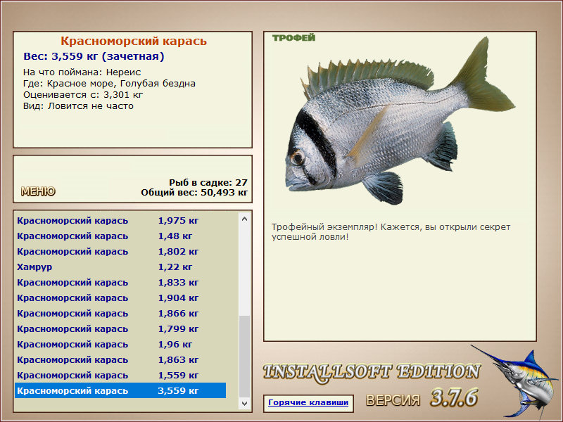Click the На что поймана: Нереис line

pos(82,72)
